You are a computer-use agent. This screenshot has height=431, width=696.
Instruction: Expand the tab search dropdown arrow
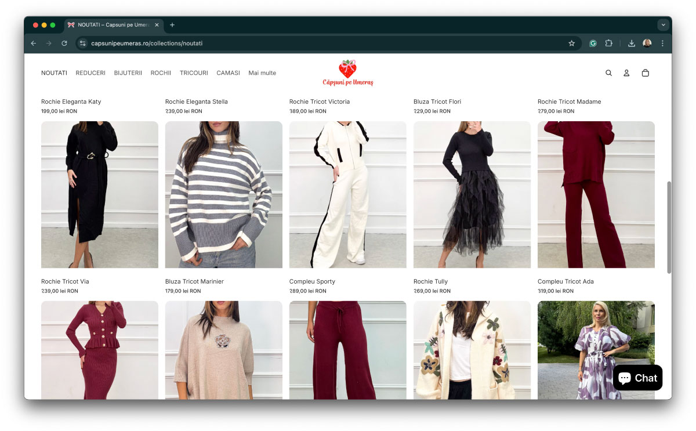tap(664, 25)
